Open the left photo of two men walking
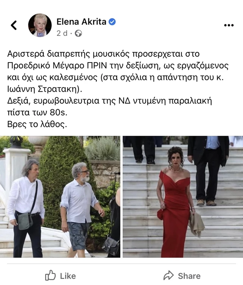The height and width of the screenshot is (285, 243). pos(60,197)
